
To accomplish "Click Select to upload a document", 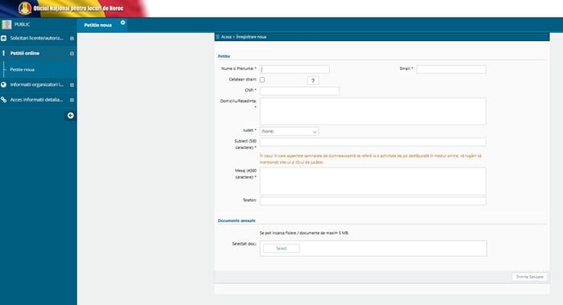I will click(281, 248).
